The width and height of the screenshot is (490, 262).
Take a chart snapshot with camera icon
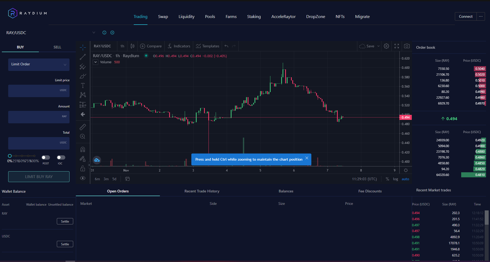click(x=407, y=46)
